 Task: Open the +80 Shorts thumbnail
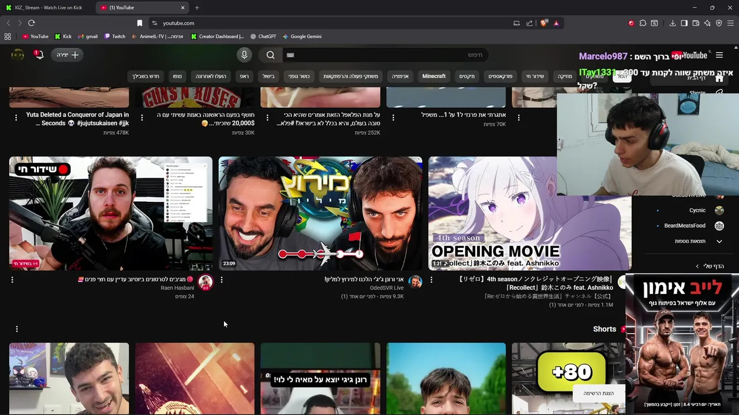(x=569, y=378)
